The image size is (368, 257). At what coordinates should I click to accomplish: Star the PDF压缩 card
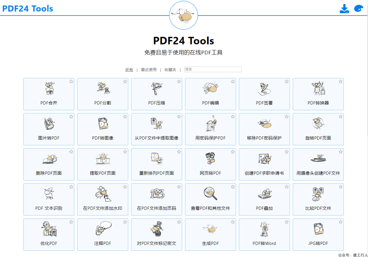179,82
